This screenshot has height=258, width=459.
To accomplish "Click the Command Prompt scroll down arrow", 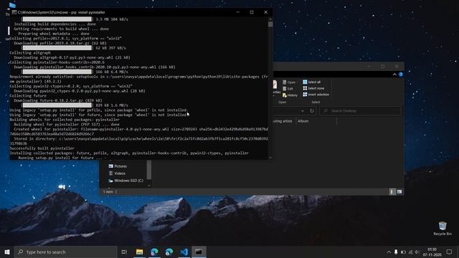I will click(270, 158).
